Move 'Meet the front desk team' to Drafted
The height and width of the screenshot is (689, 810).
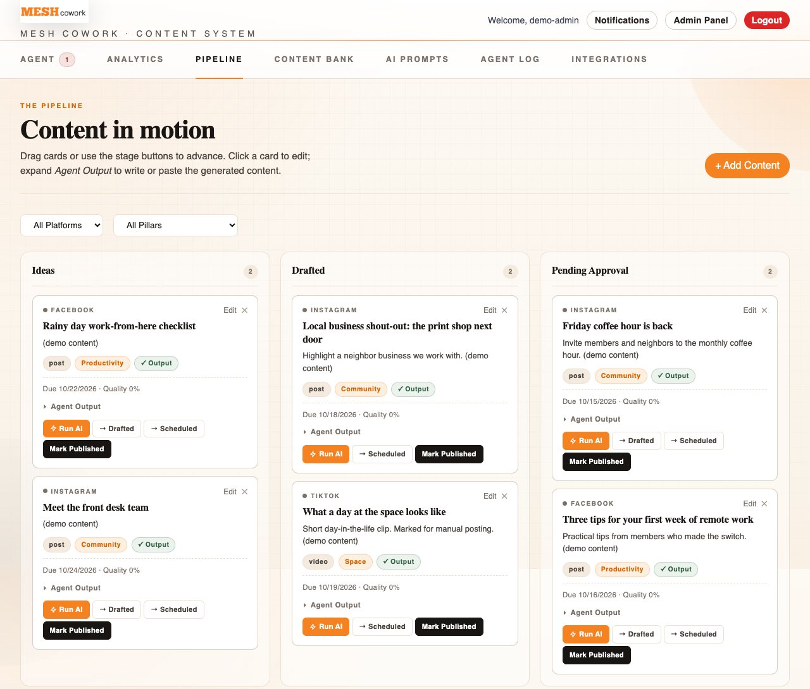(x=116, y=609)
